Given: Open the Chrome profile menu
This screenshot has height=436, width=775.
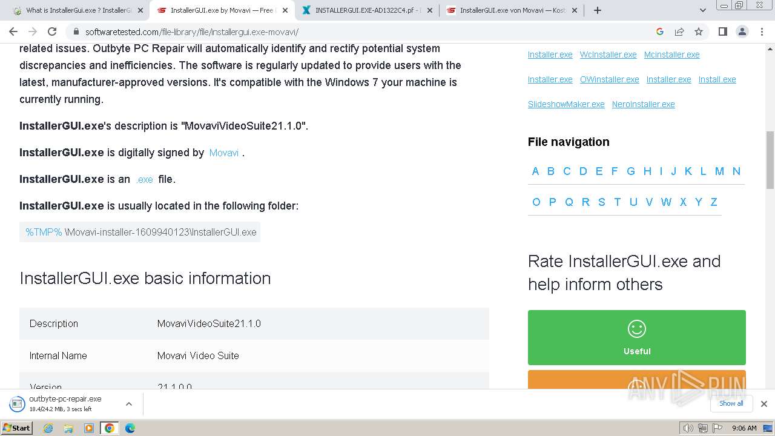Looking at the screenshot, I should [x=742, y=31].
